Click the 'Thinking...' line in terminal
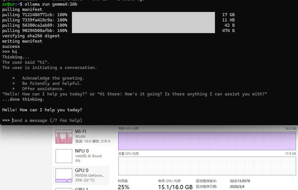Screen dimensions: 298x190 tap(16, 57)
